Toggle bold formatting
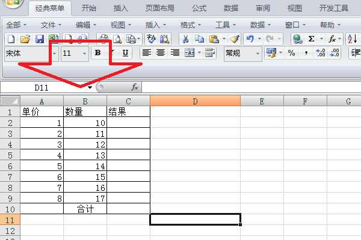This screenshot has width=361, height=240. pyautogui.click(x=97, y=53)
